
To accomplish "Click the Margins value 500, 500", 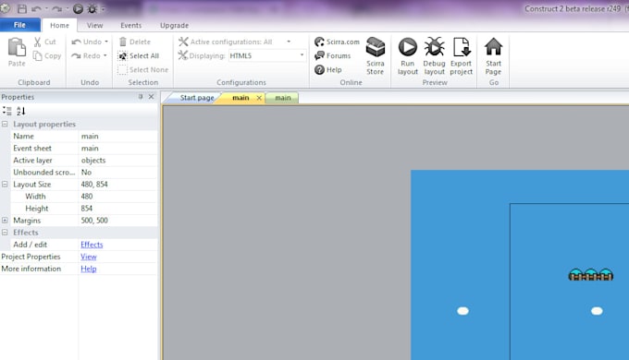I will pos(118,221).
